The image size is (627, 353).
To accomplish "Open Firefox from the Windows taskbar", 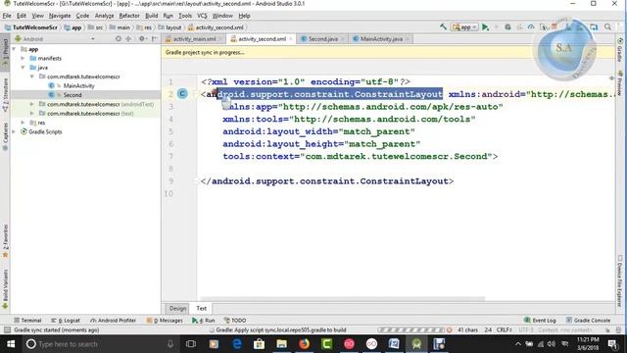I will tap(305, 344).
